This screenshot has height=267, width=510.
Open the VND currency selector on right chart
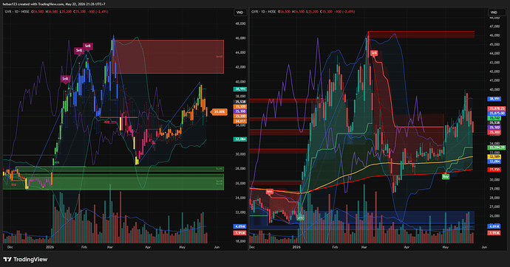494,13
